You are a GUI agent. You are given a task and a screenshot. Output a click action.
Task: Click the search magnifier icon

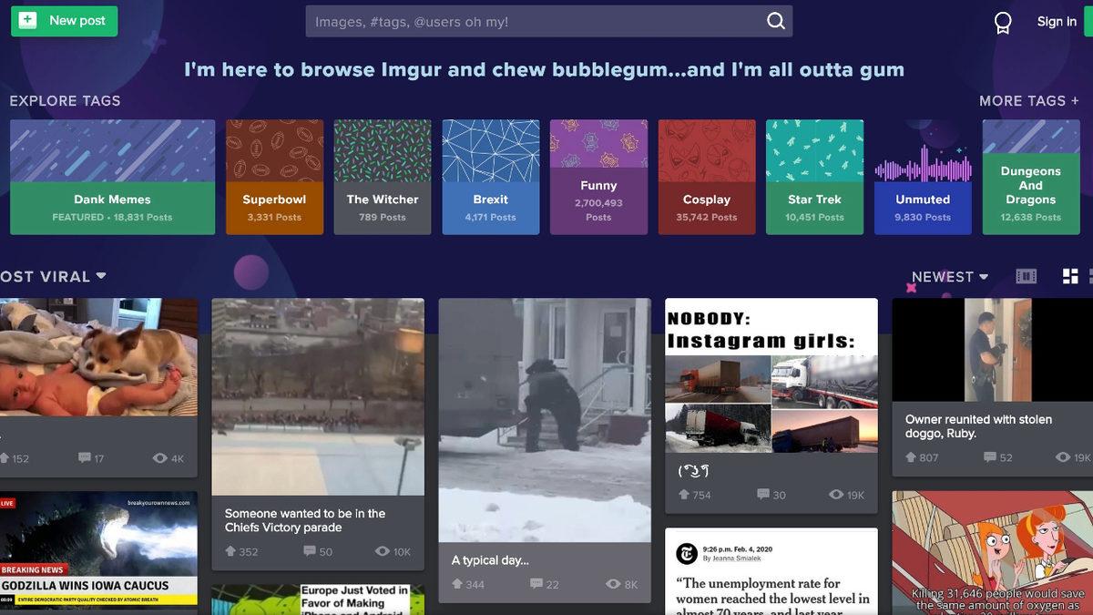point(775,21)
